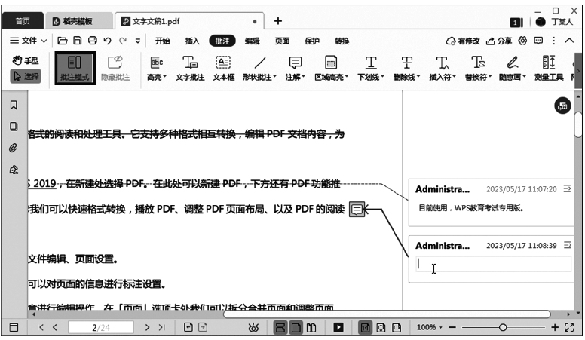The height and width of the screenshot is (340, 585).
Task: Enable eye protection mode in status bar
Action: [x=254, y=328]
